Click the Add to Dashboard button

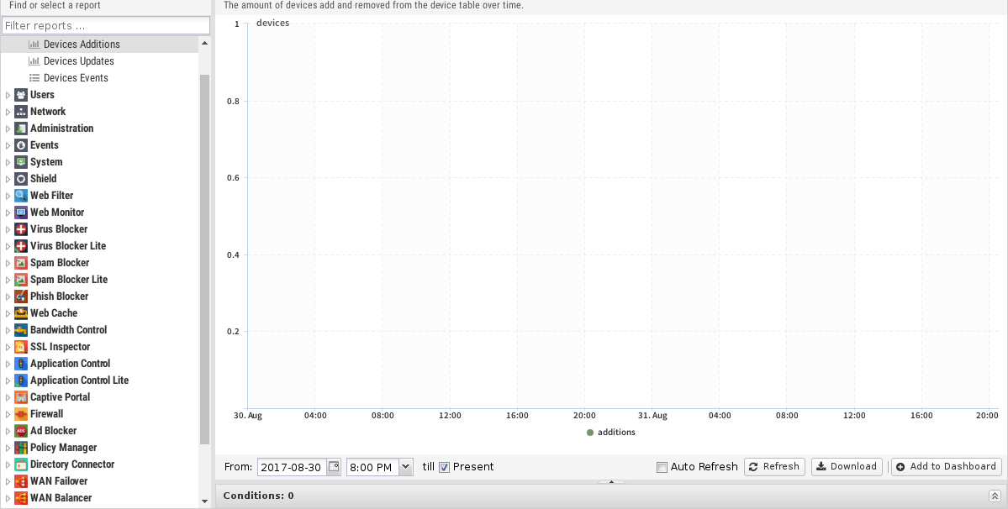pos(946,467)
